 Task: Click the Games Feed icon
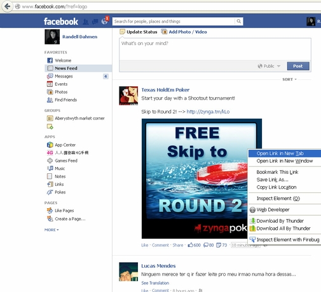pyautogui.click(x=50, y=161)
